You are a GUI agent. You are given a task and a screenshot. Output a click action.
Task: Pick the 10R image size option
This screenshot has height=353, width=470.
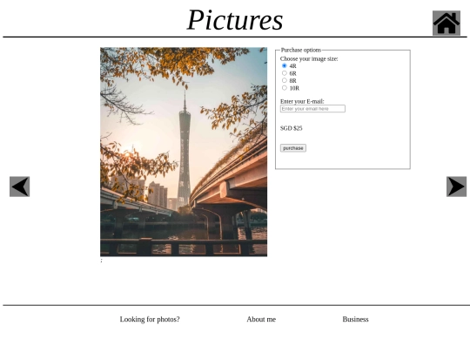[284, 88]
